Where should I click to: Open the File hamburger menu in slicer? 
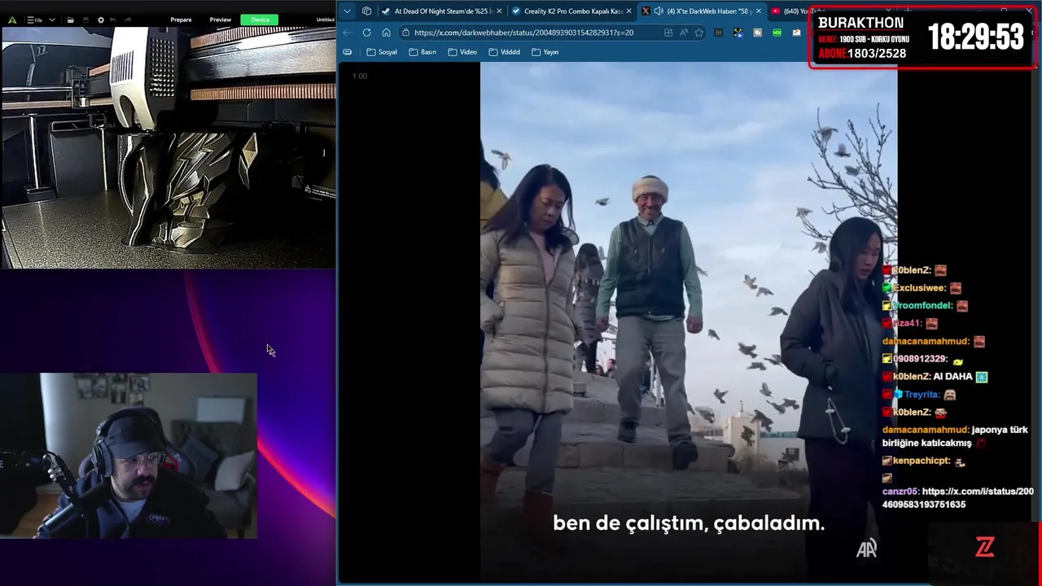click(35, 20)
